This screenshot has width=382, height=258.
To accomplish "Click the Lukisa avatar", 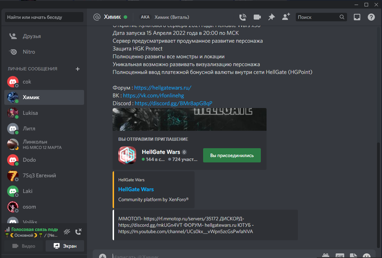I will 13,113.
